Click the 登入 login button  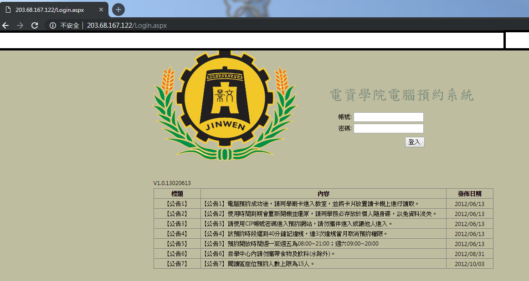tap(415, 142)
